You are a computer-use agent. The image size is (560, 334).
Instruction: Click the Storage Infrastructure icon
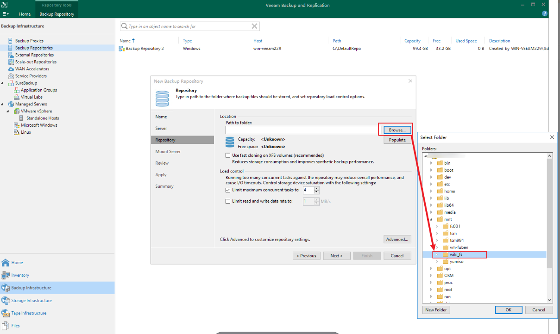(x=6, y=301)
